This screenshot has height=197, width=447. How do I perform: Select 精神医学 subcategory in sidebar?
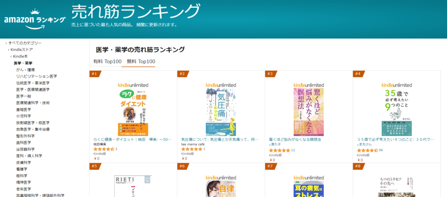click(24, 182)
